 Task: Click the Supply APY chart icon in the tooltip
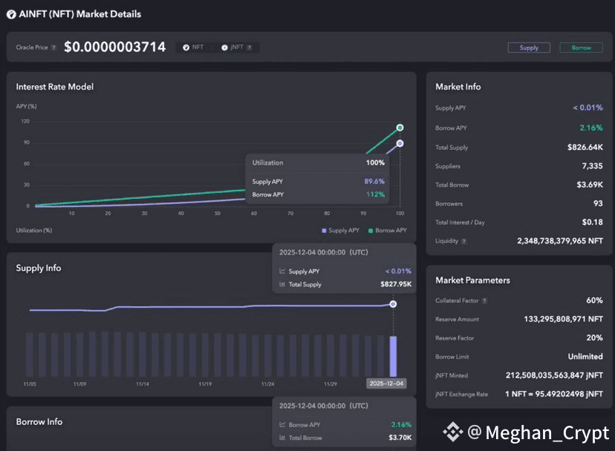pyautogui.click(x=282, y=271)
